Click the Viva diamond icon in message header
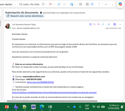The height and width of the screenshot is (111, 125). [109, 24]
